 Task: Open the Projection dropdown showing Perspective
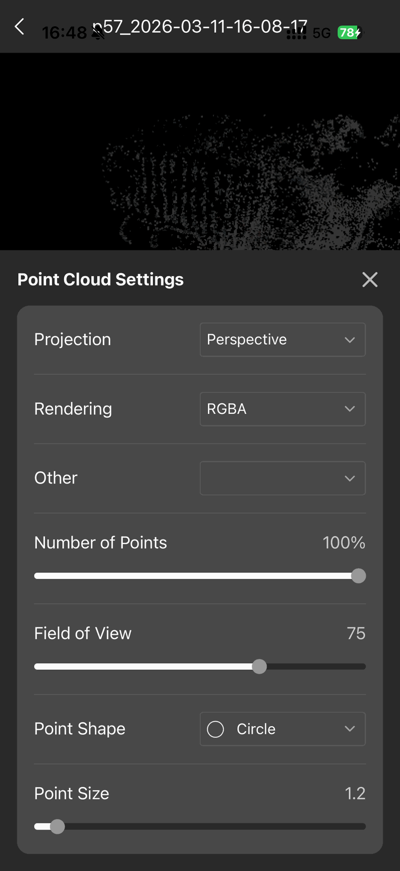click(282, 340)
